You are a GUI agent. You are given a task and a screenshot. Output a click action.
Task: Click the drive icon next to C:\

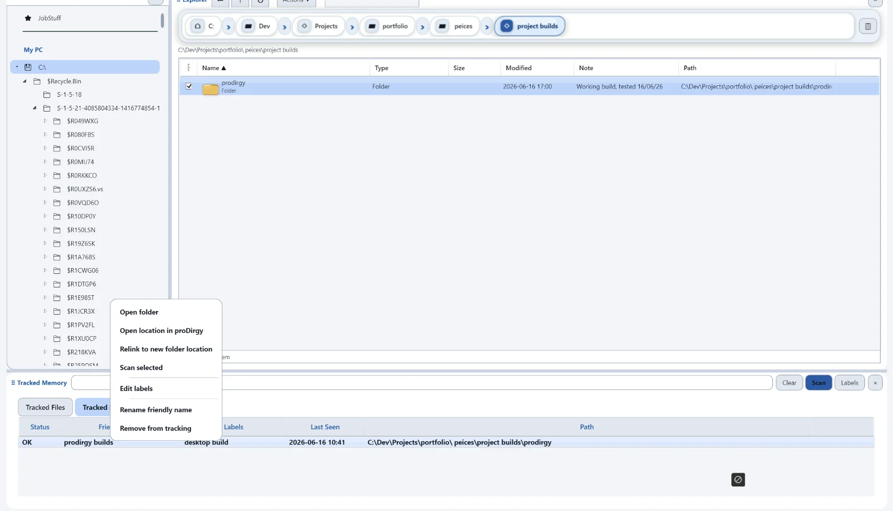pyautogui.click(x=28, y=67)
